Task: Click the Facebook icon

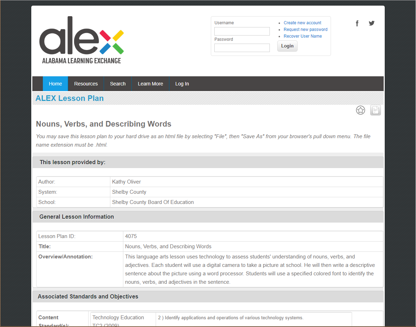Action: (x=357, y=23)
